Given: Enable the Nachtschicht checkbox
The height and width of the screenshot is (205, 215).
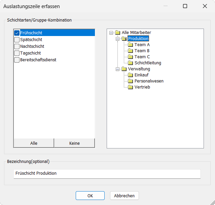Looking at the screenshot, I should (17, 46).
